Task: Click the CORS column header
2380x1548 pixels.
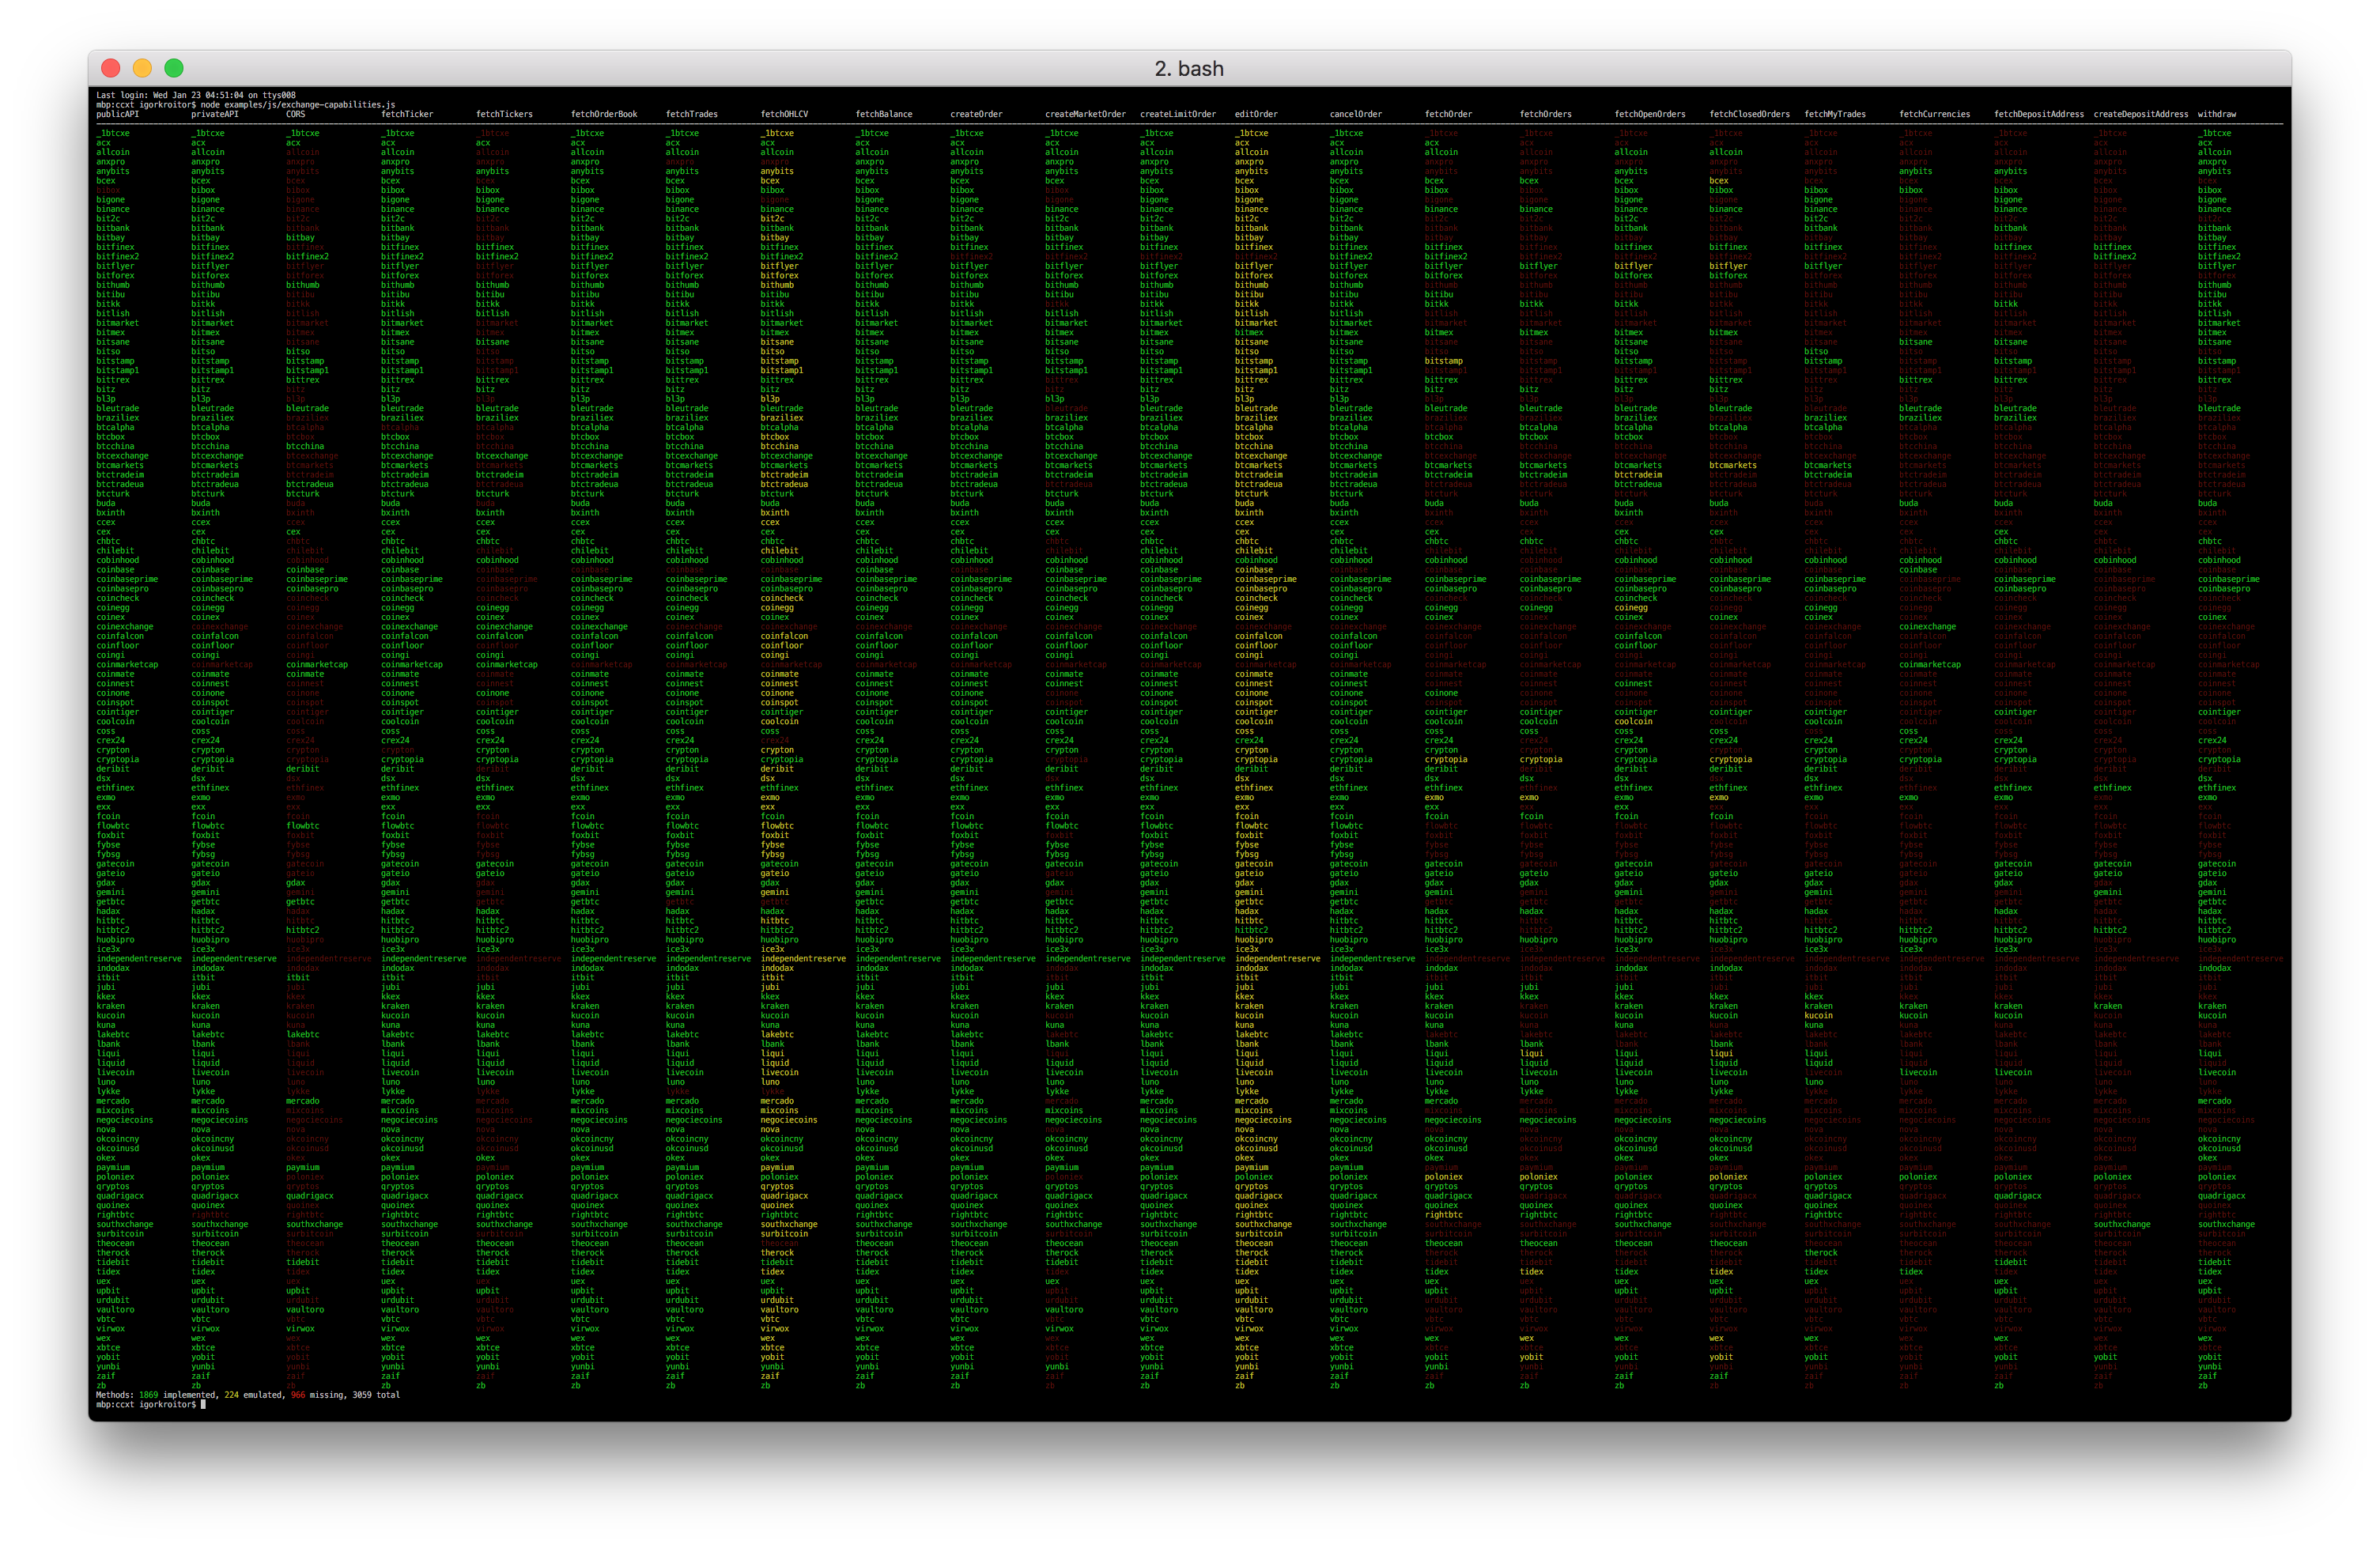Action: coord(295,114)
